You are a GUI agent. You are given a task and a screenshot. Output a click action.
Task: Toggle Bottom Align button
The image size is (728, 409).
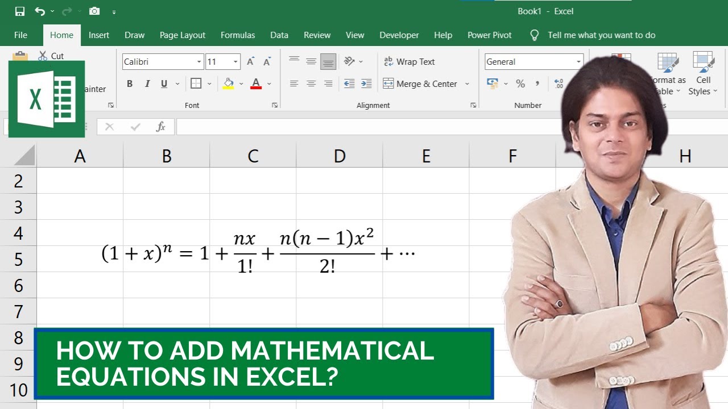click(328, 61)
